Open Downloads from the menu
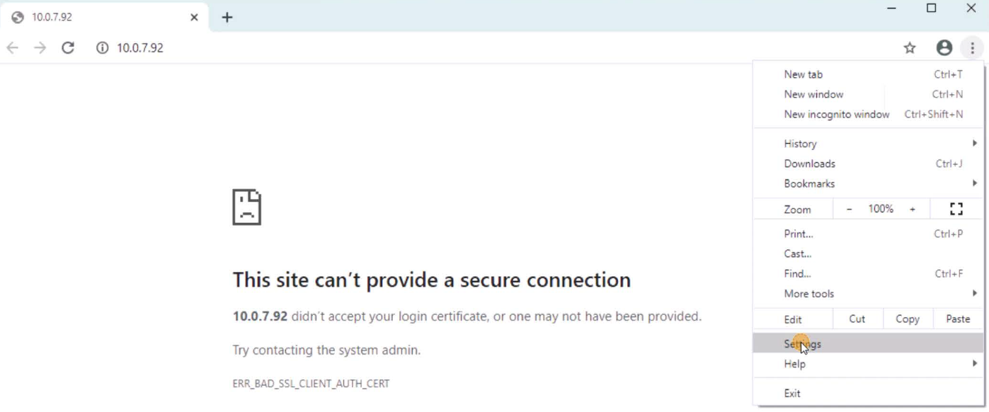The image size is (989, 412). tap(809, 164)
